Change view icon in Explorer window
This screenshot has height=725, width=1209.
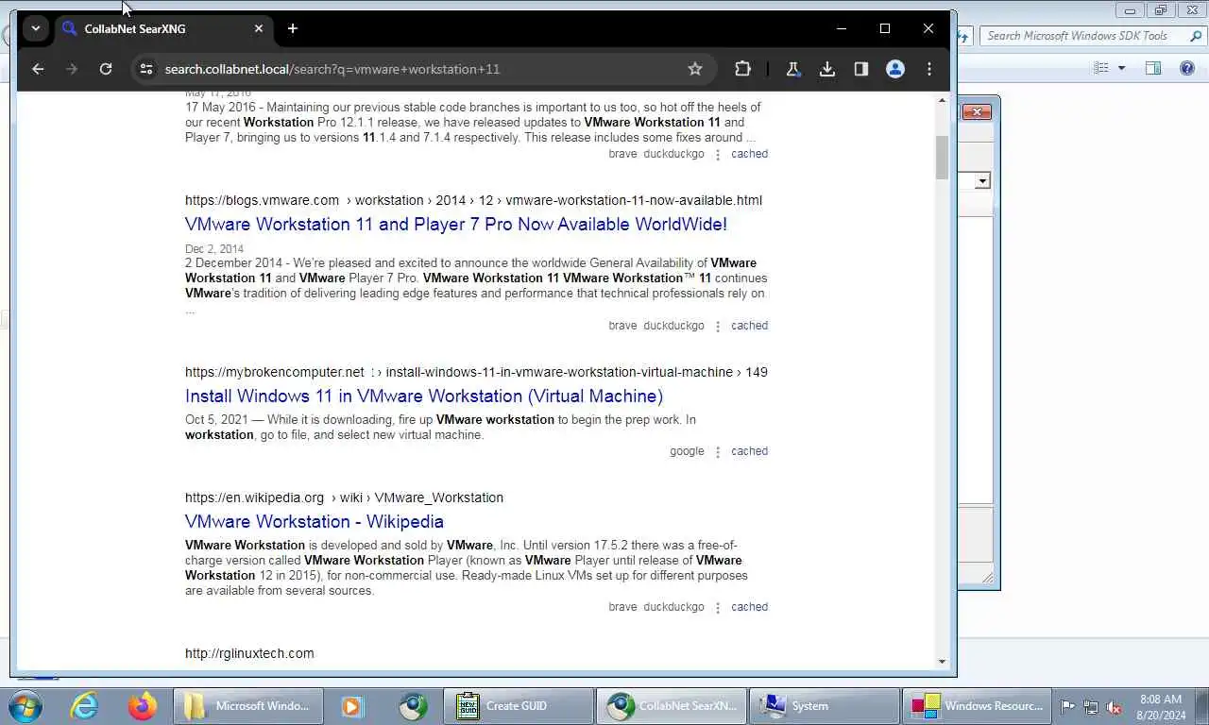(x=1100, y=68)
